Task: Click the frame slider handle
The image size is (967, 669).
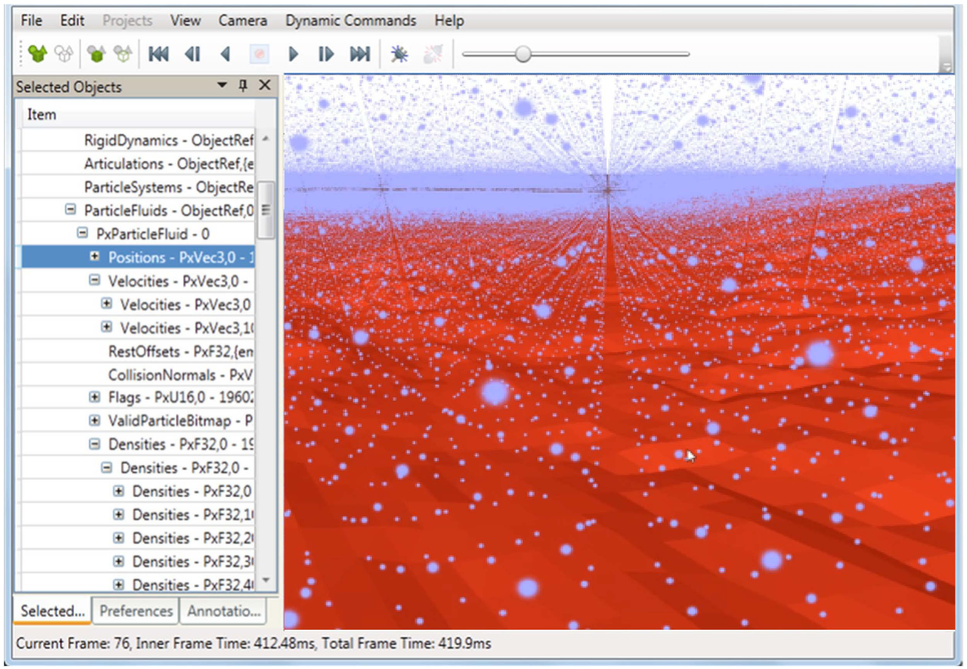Action: [x=523, y=54]
